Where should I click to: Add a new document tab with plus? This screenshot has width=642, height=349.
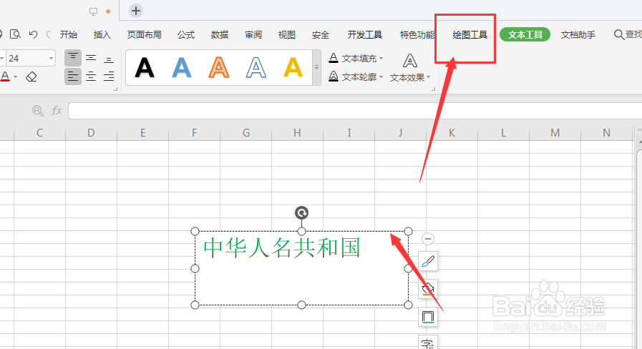[x=136, y=11]
